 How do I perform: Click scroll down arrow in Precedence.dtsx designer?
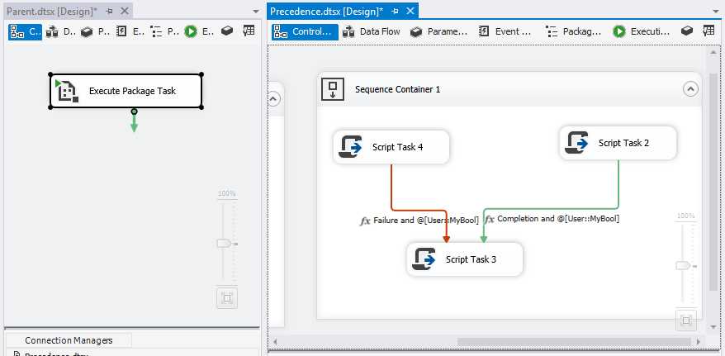pos(714,327)
